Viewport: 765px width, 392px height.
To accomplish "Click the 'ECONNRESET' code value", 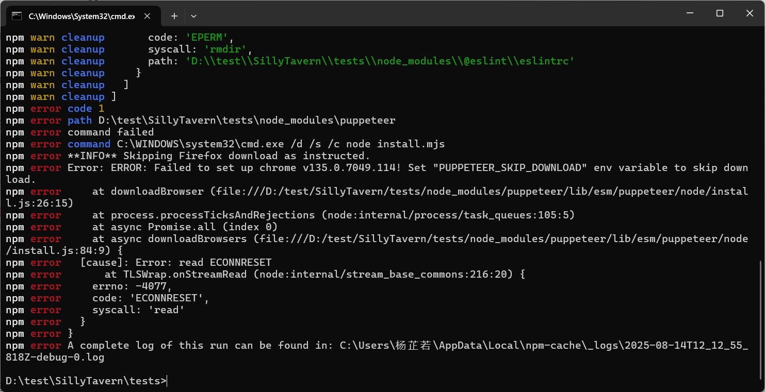I will point(170,298).
